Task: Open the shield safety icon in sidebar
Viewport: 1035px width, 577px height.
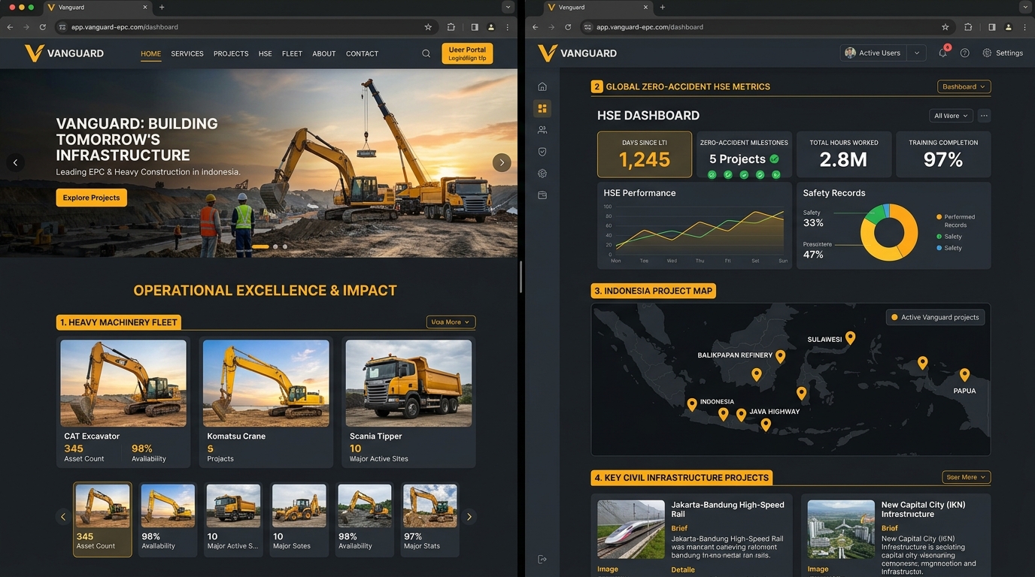Action: click(x=542, y=152)
